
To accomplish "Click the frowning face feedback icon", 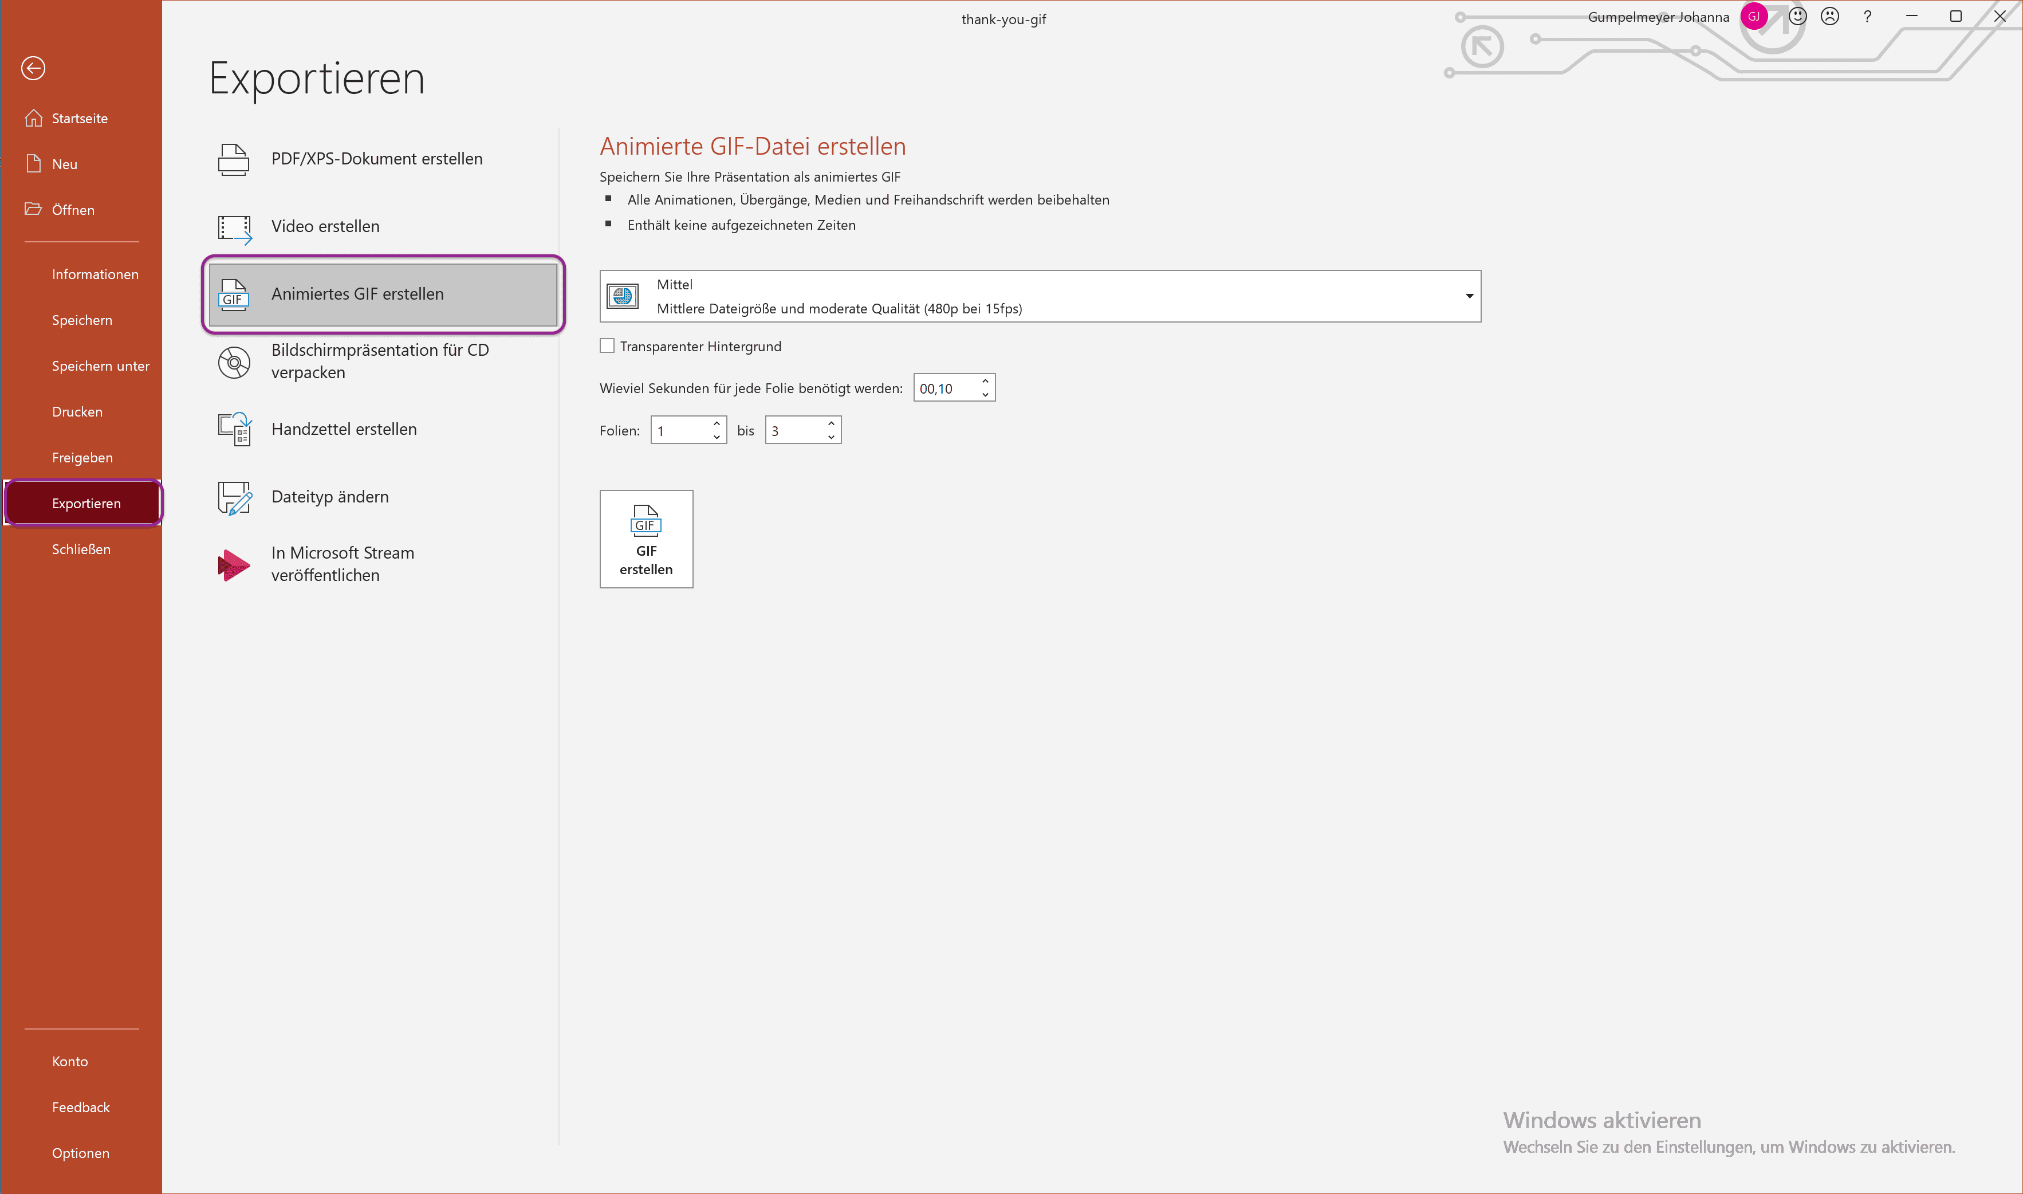I will pos(1830,17).
